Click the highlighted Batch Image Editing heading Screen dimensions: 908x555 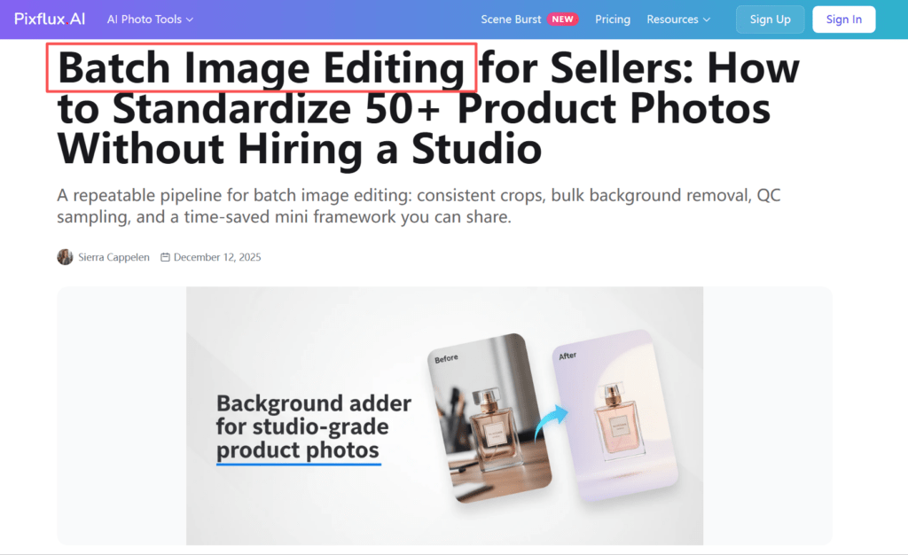coord(262,67)
